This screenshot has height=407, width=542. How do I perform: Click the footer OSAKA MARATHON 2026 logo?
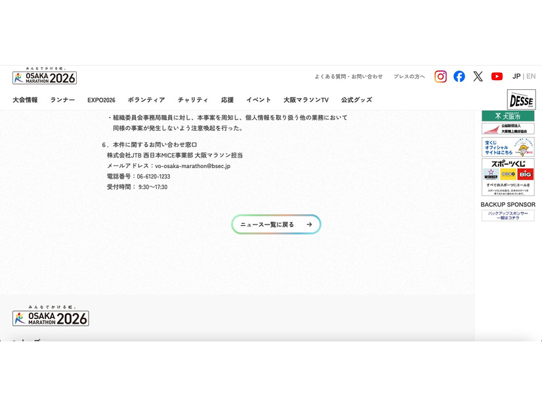pyautogui.click(x=50, y=316)
